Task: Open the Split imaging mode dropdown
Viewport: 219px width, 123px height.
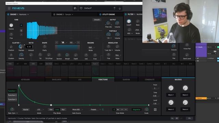Action: pyautogui.click(x=91, y=47)
